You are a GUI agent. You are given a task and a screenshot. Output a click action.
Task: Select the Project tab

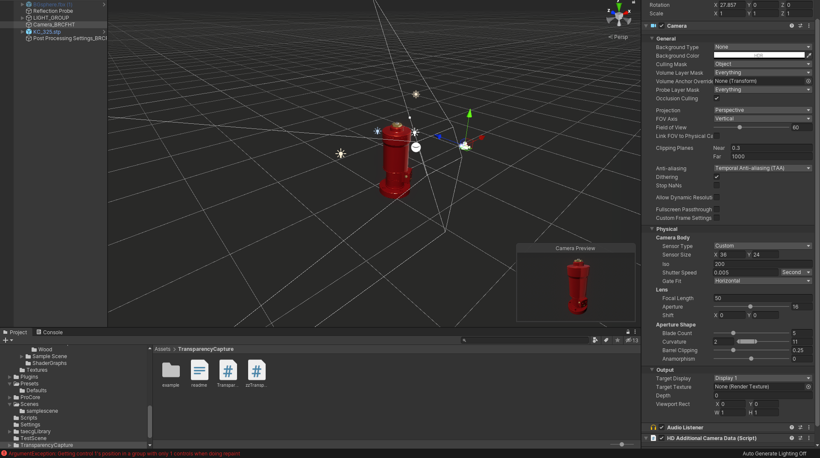coord(18,332)
